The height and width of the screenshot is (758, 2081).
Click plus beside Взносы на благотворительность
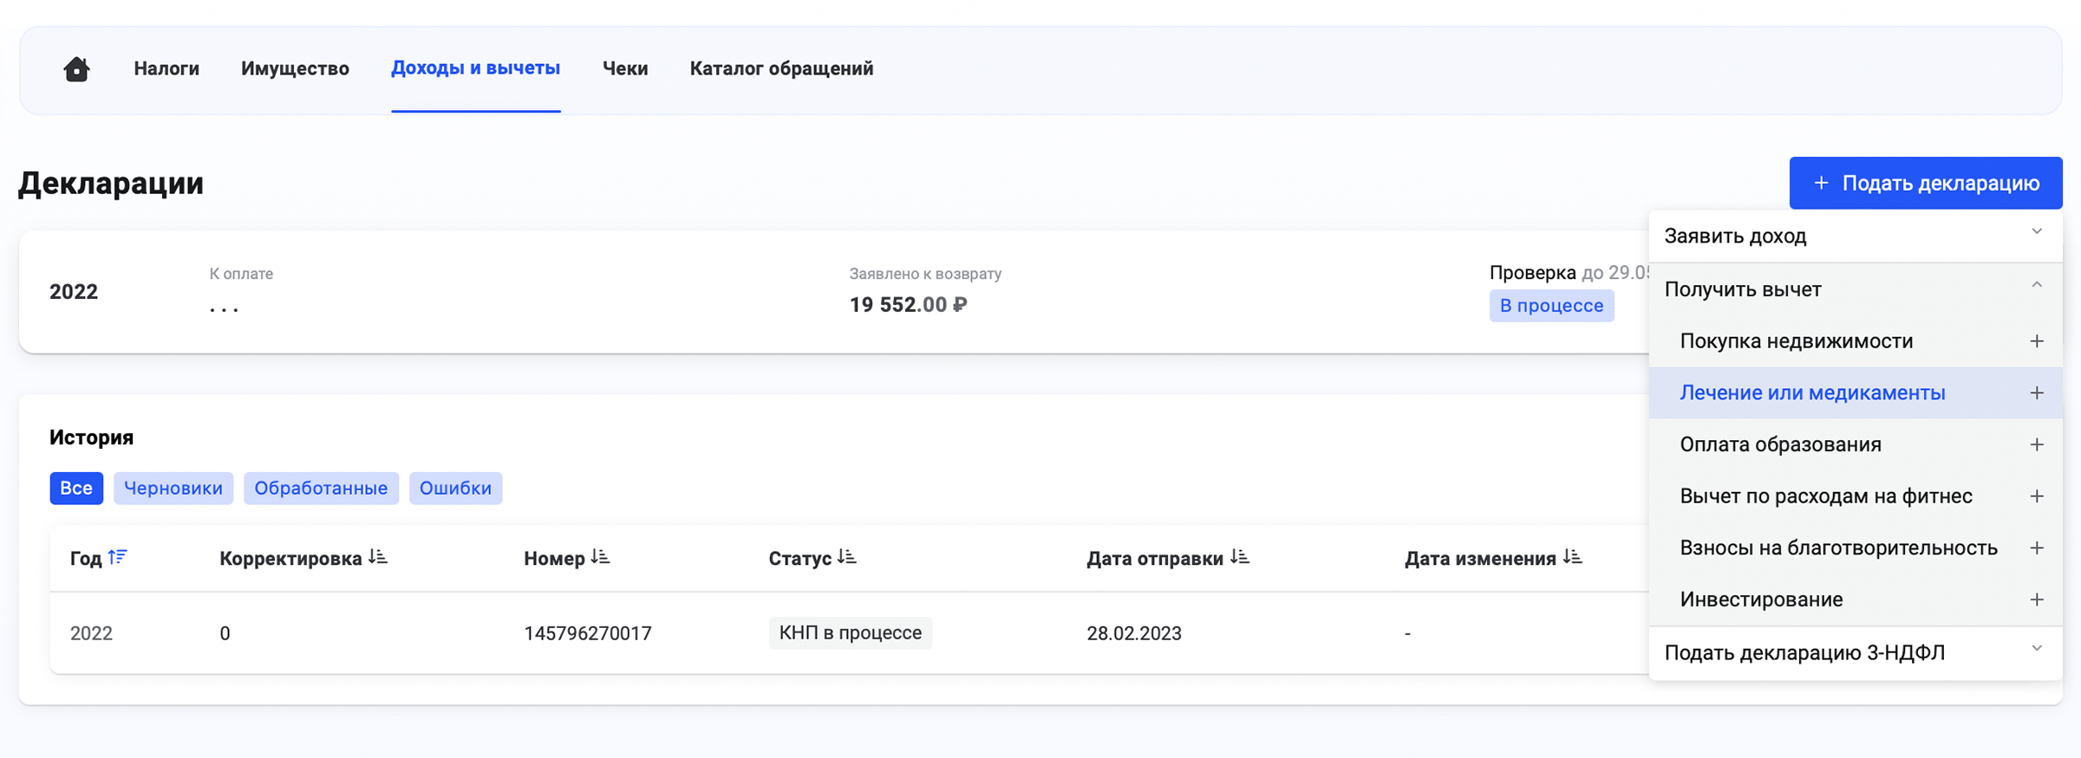pos(2037,548)
